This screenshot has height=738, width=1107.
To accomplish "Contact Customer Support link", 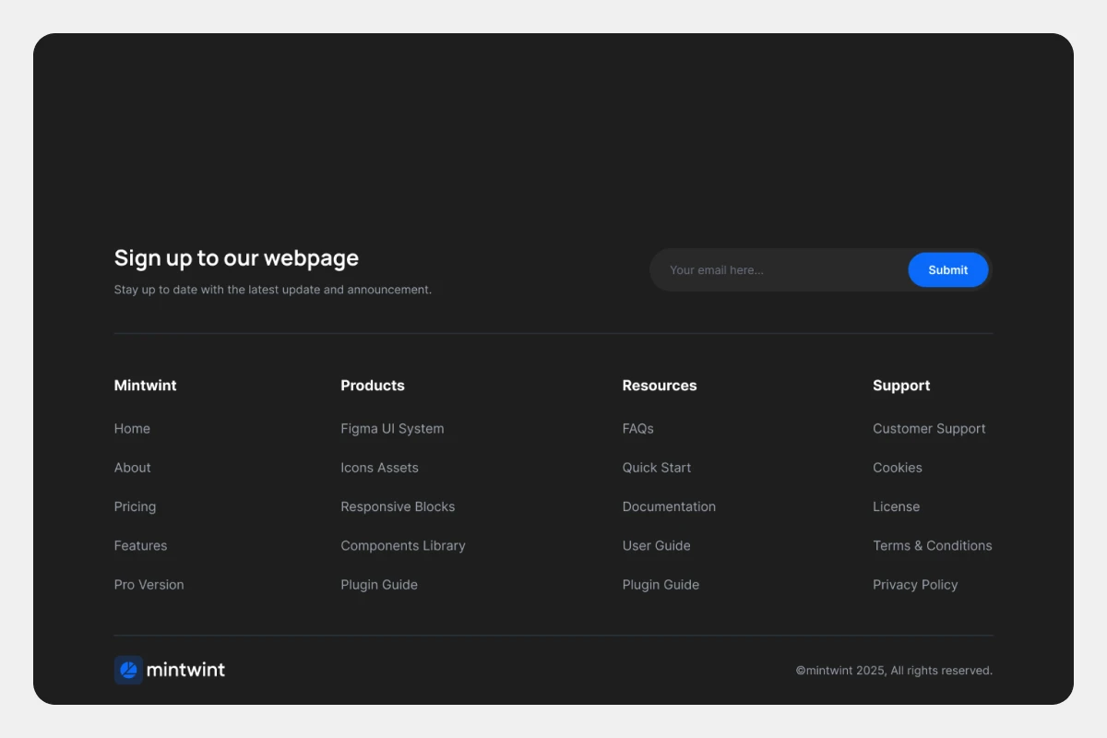I will (929, 429).
